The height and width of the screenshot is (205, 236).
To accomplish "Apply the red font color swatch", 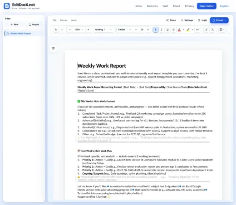I will (179, 30).
